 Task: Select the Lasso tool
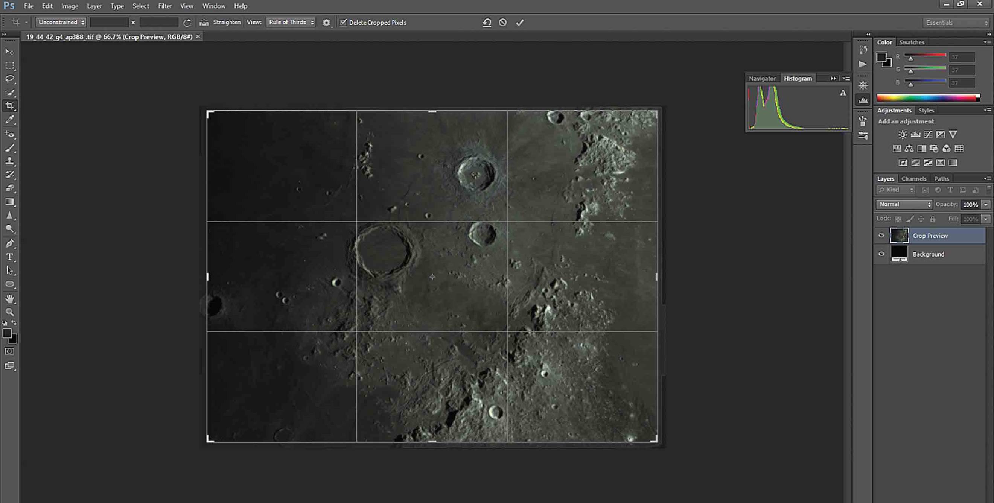[x=10, y=79]
